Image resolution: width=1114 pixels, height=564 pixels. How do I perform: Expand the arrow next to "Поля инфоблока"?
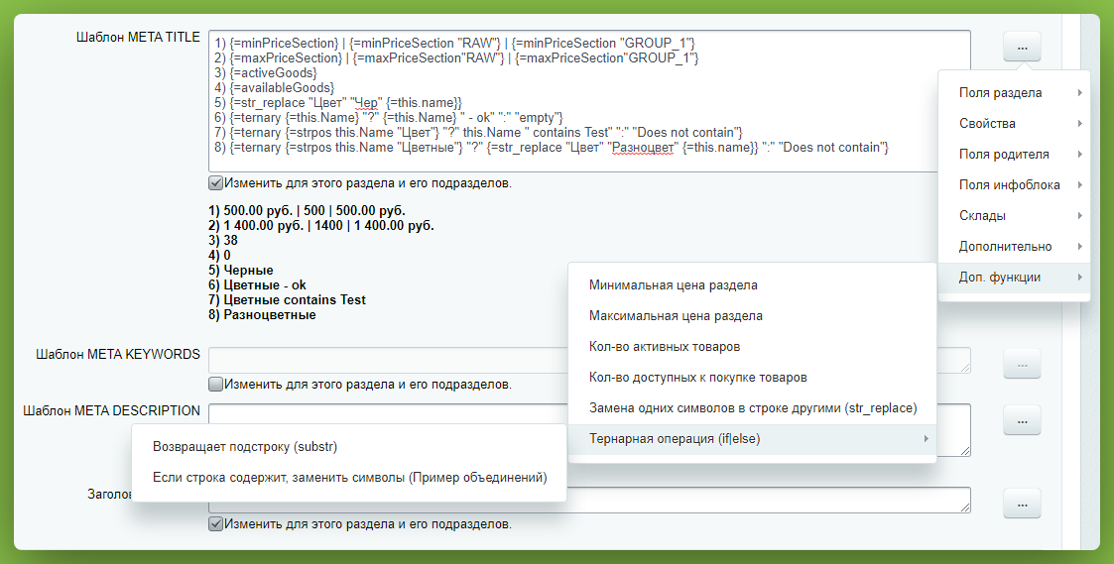click(x=1080, y=184)
